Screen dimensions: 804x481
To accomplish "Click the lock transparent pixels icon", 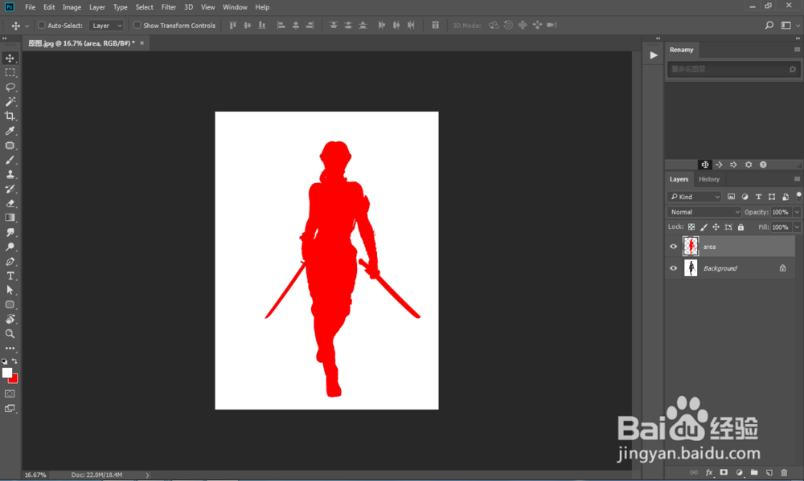I will (x=691, y=227).
